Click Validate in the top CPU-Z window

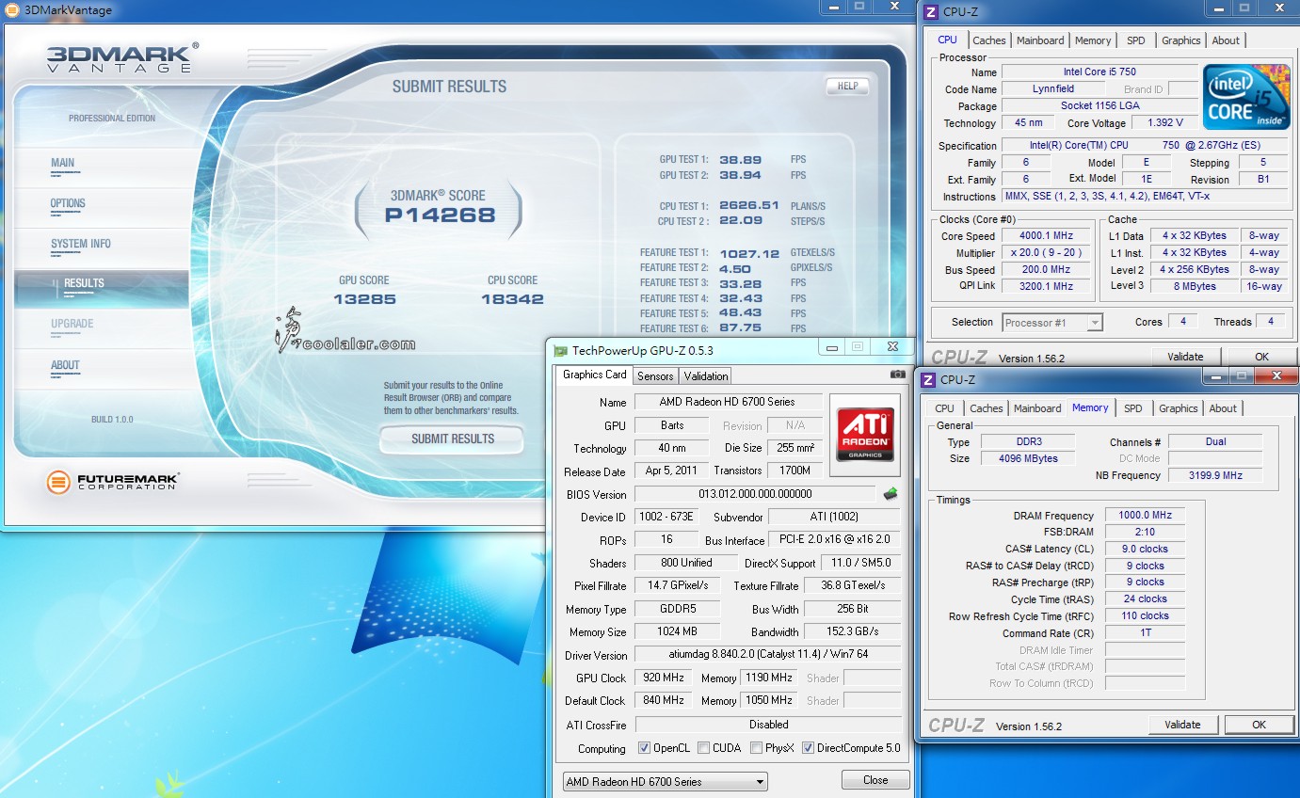1185,357
